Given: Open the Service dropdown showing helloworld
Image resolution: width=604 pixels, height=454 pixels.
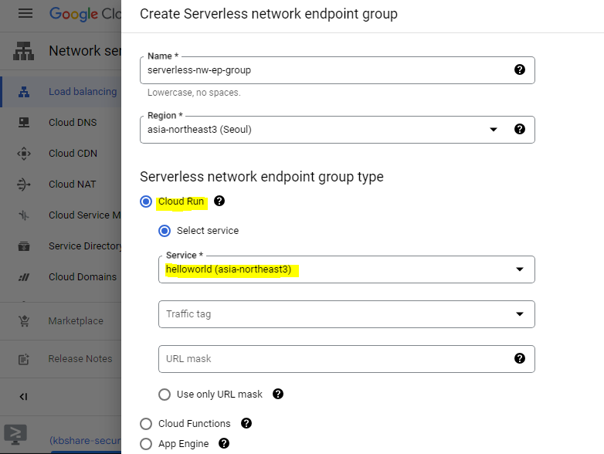Looking at the screenshot, I should pos(346,269).
